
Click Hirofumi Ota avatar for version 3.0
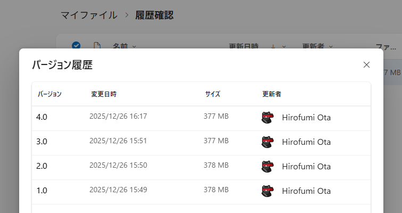pos(268,142)
